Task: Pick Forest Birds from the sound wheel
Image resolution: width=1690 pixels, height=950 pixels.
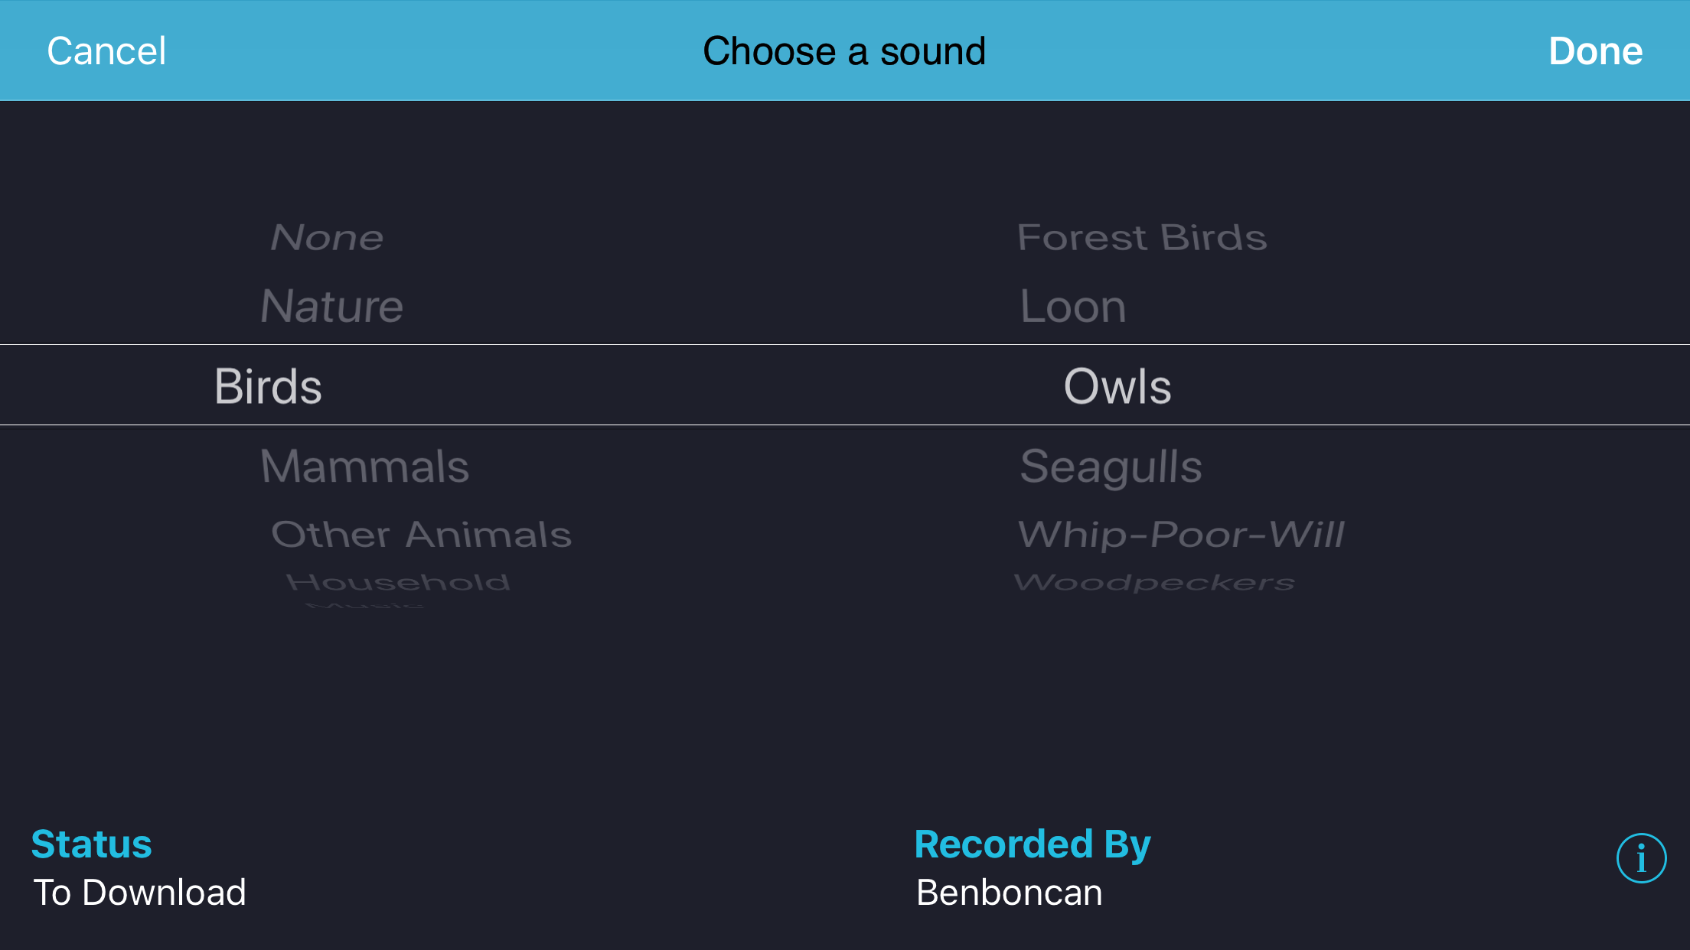Action: [1142, 237]
